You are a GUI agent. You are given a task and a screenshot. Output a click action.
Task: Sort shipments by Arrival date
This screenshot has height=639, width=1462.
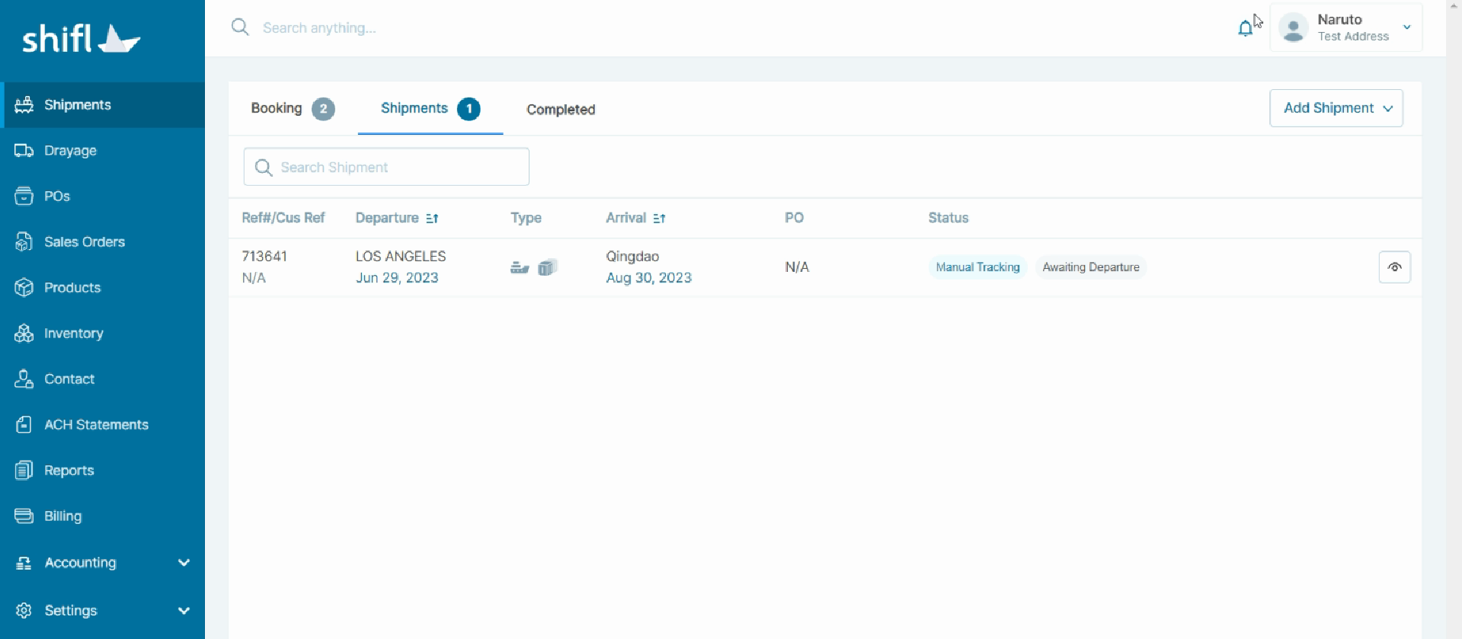(659, 219)
